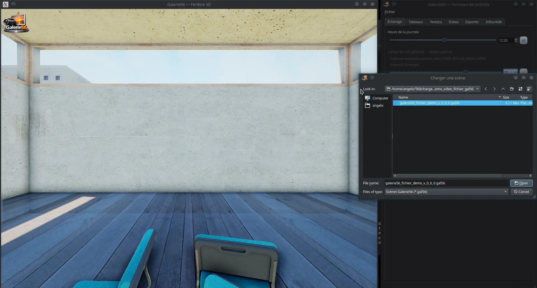Switch file dialog to icon view
Viewport: 537px width, 288px height.
pyautogui.click(x=520, y=89)
